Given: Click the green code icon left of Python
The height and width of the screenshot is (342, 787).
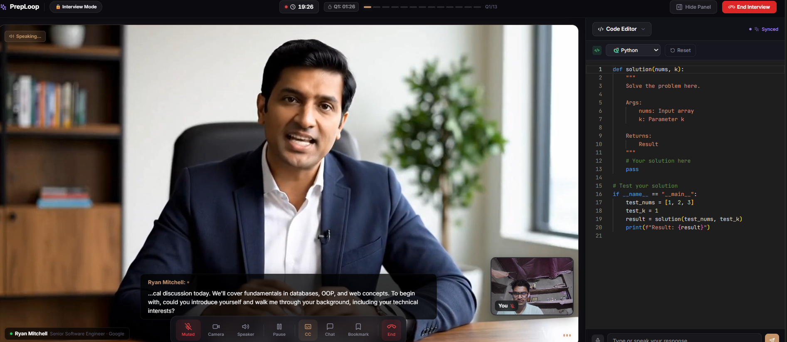Looking at the screenshot, I should (597, 50).
